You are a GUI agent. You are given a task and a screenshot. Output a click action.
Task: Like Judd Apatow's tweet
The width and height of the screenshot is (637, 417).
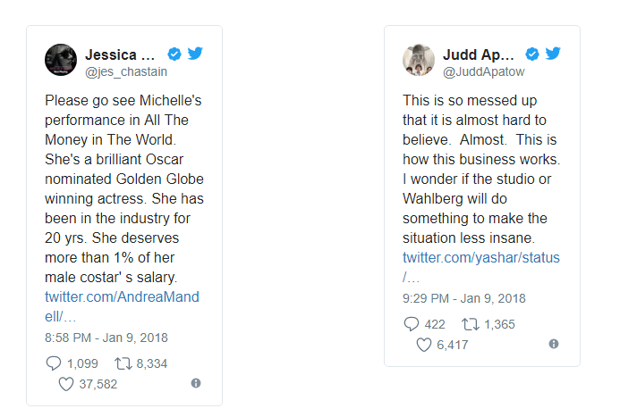424,345
